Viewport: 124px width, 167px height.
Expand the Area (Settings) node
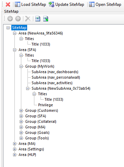pos(14,149)
